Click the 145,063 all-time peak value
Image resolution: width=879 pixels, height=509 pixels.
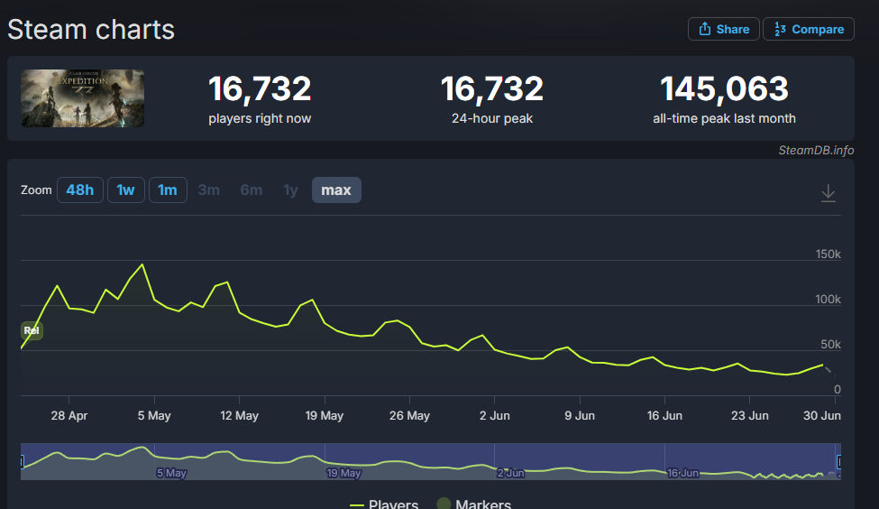click(724, 88)
